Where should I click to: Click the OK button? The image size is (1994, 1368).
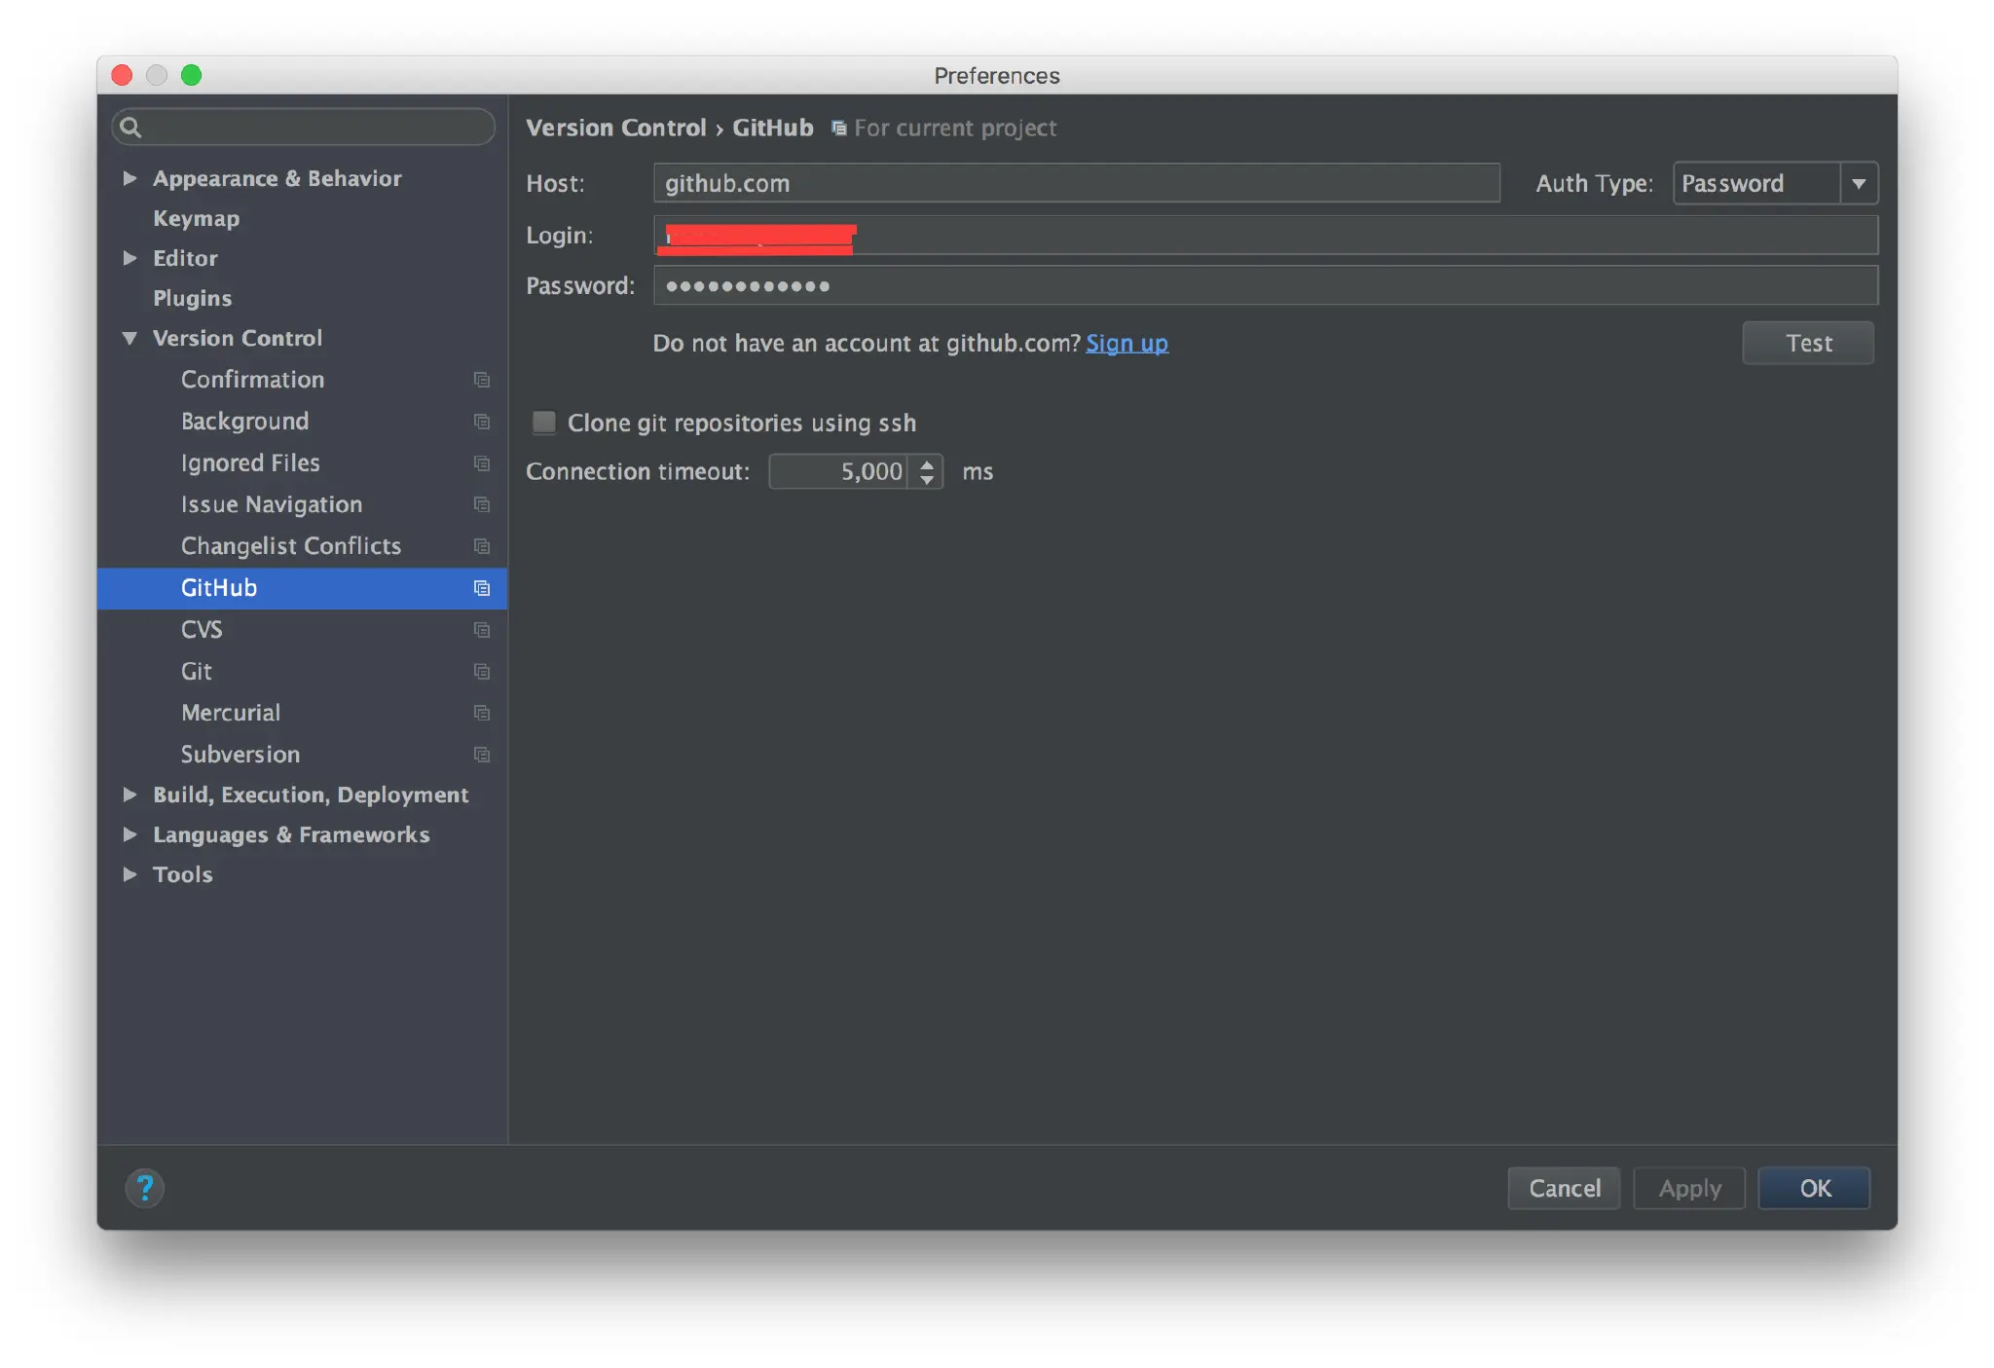1815,1188
